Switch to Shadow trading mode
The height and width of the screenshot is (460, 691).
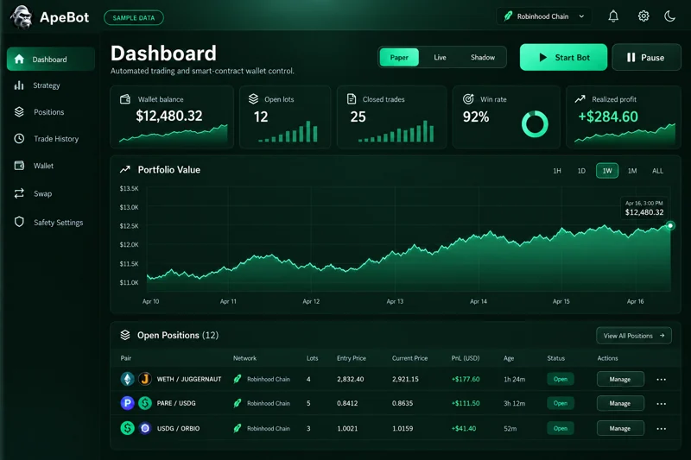(483, 57)
